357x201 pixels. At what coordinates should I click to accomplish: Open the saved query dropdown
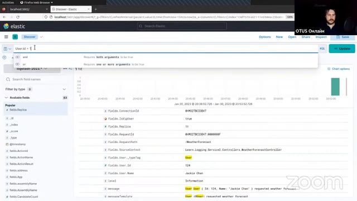pos(7,49)
